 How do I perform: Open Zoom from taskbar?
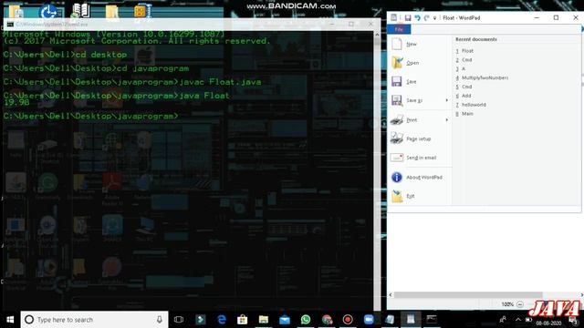coord(369,320)
